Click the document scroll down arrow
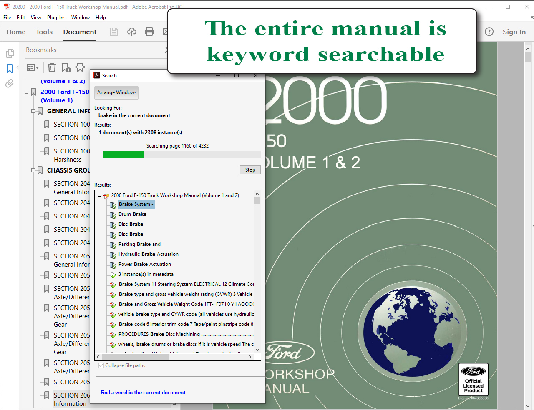534x410 pixels. click(x=528, y=405)
